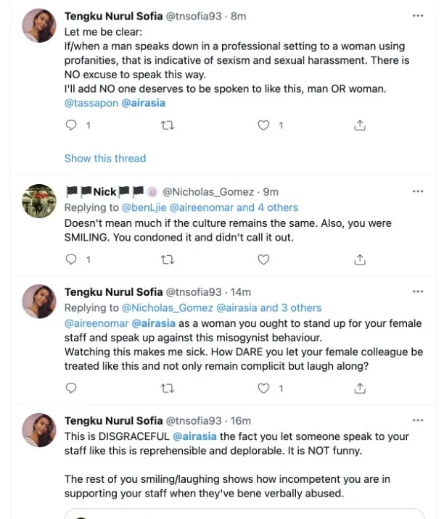Share Nick's tweet via share icon
This screenshot has width=444, height=519.
coord(360,259)
